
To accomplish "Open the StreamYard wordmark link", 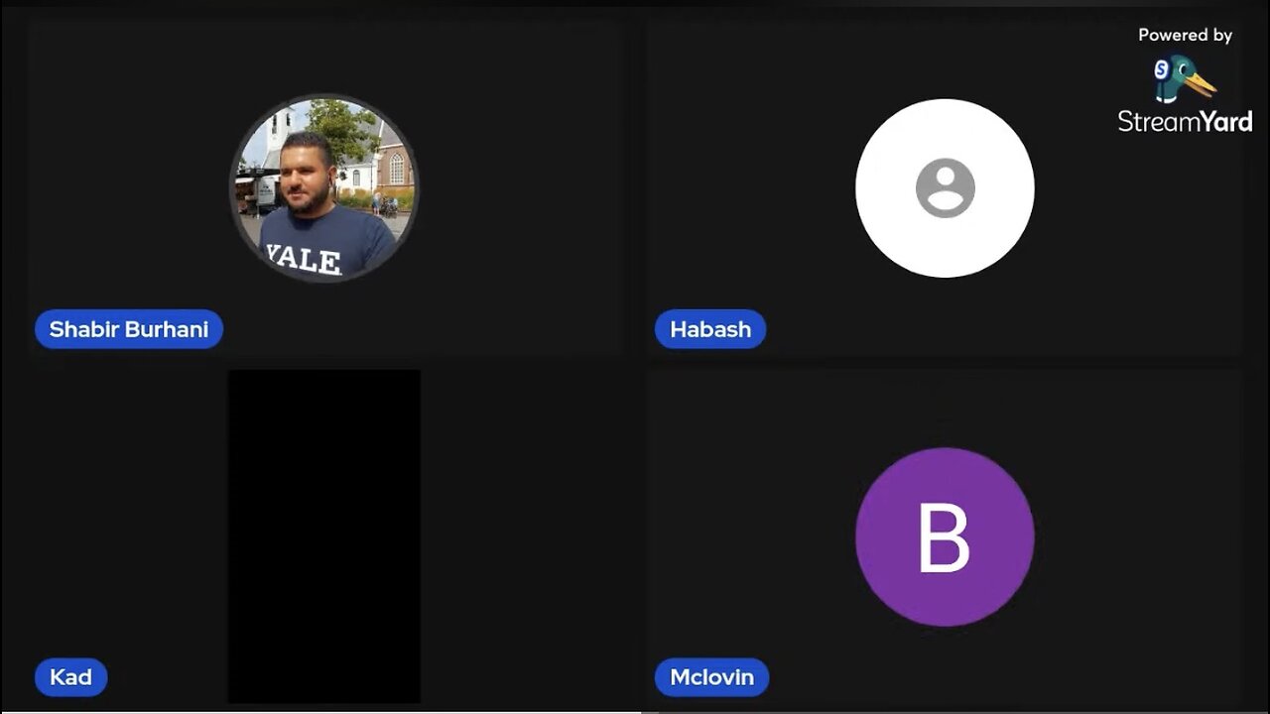I will [x=1185, y=121].
